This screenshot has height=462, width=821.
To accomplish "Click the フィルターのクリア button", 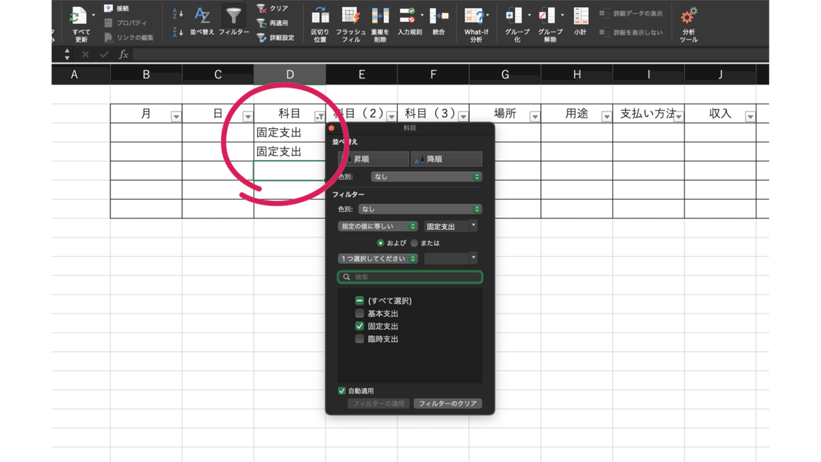I will click(447, 404).
